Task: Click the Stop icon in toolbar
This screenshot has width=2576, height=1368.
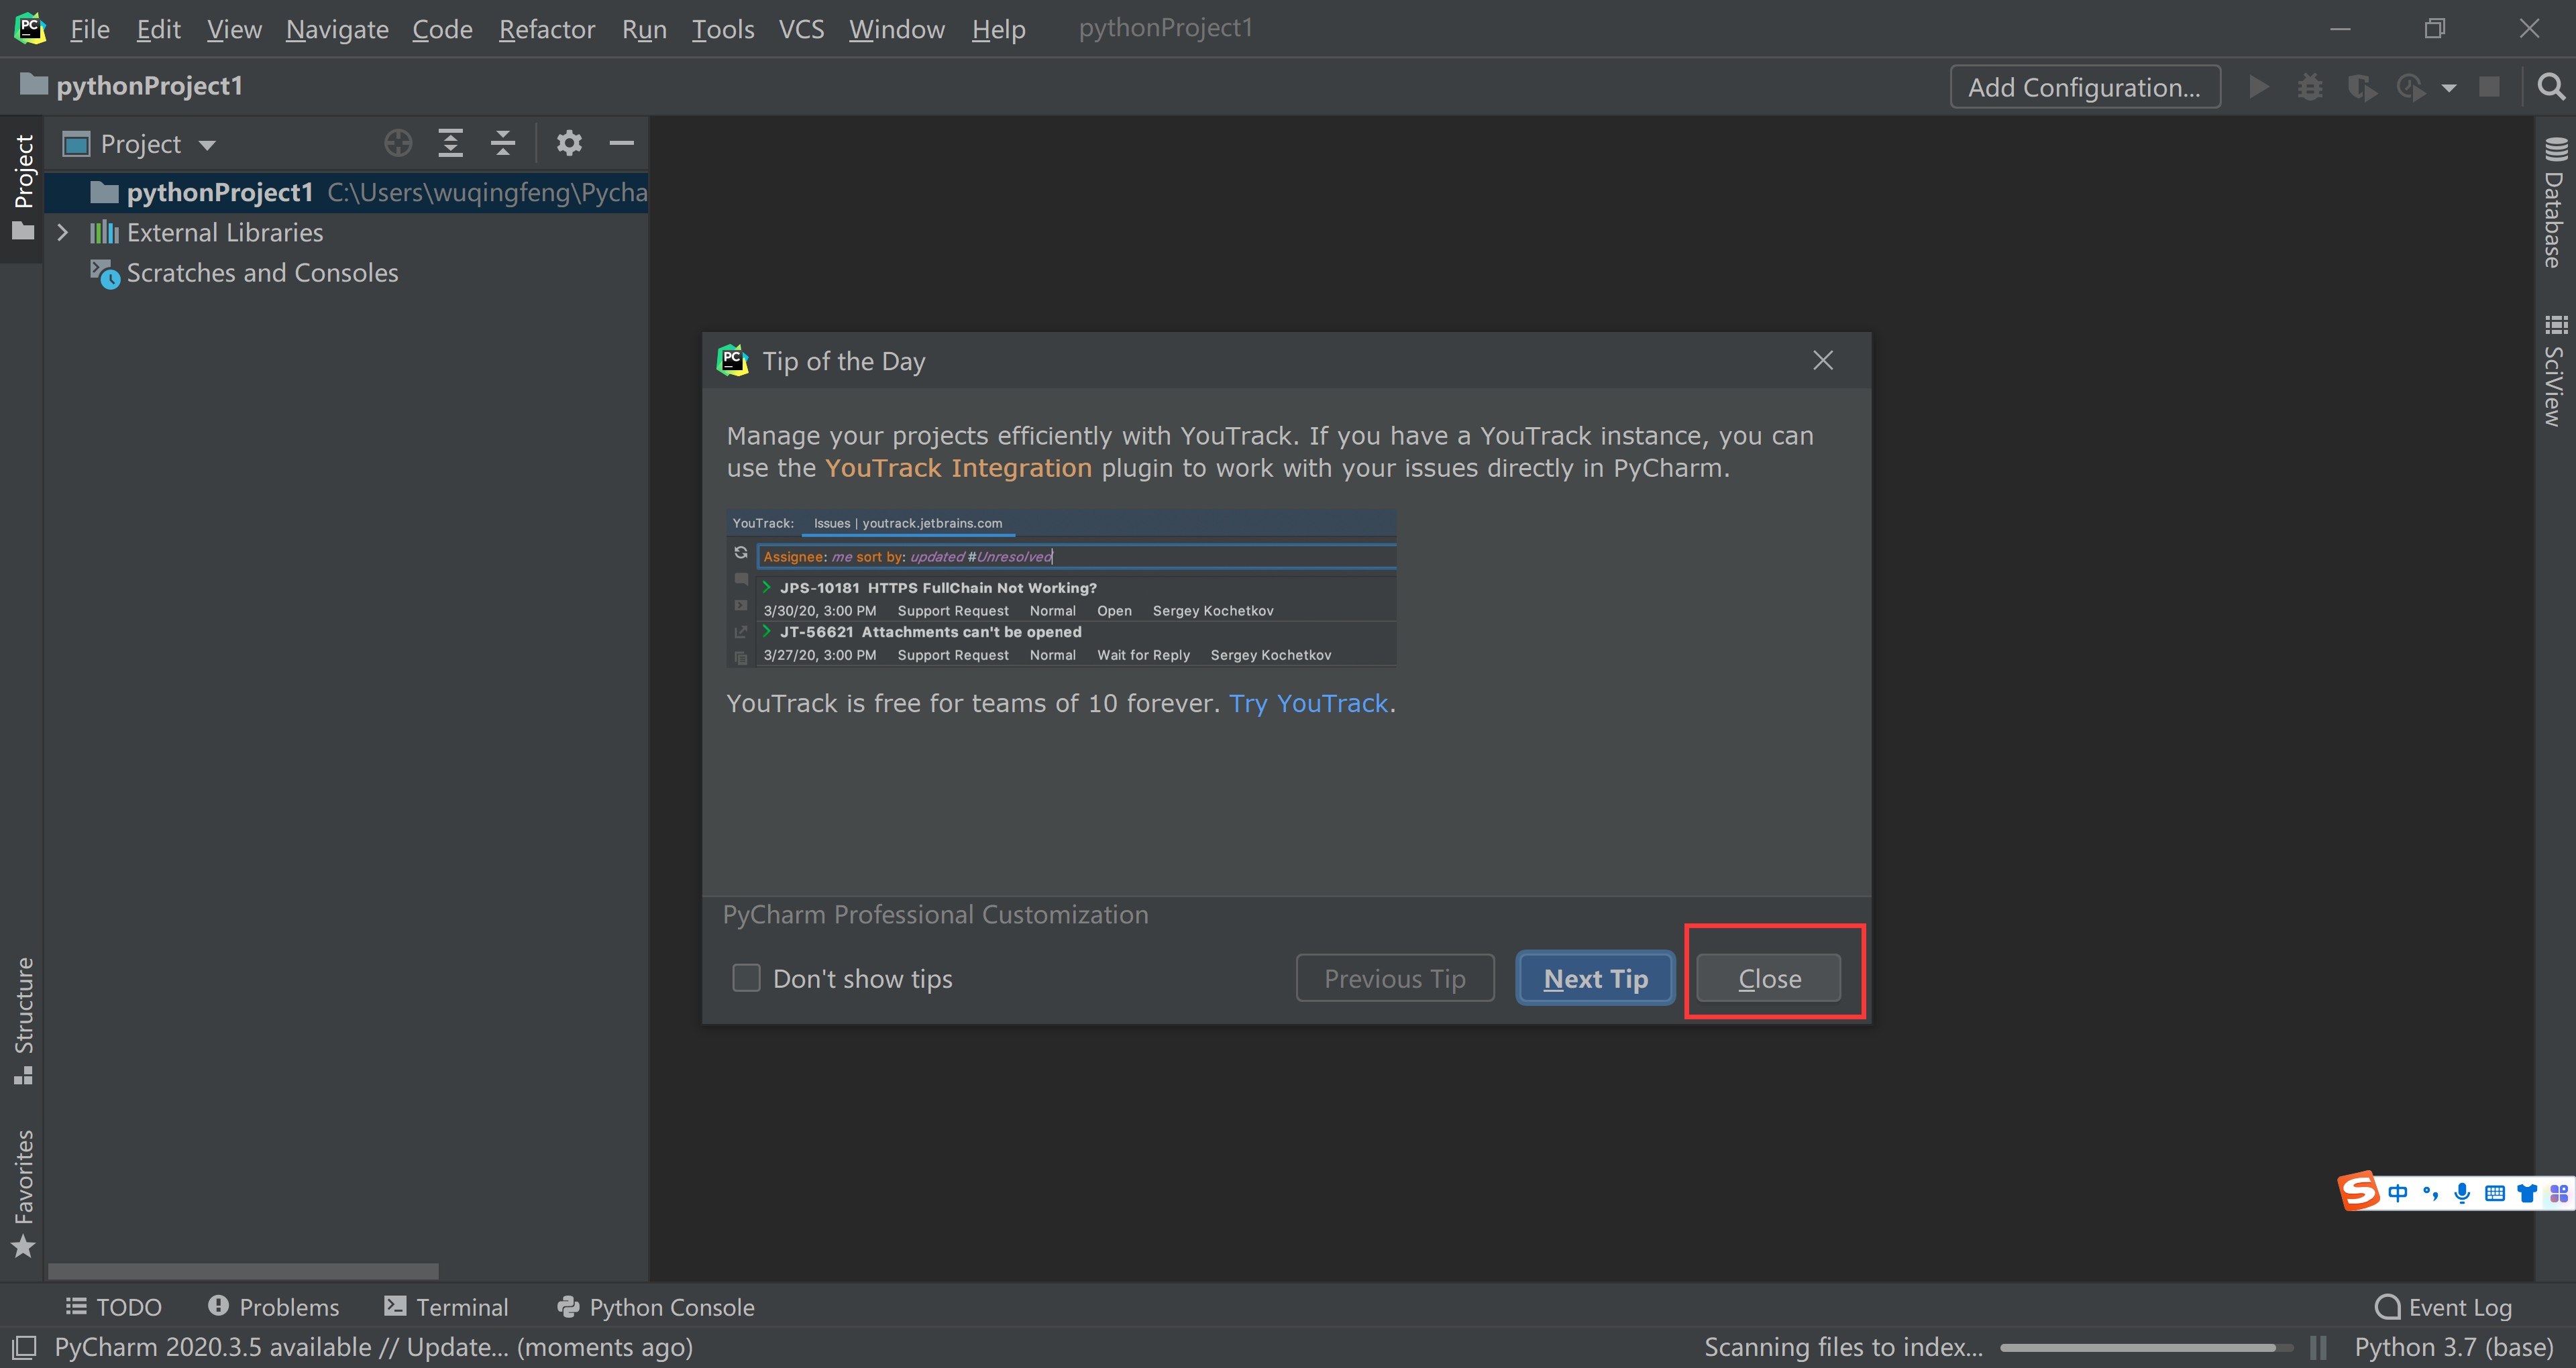Action: (x=2489, y=87)
